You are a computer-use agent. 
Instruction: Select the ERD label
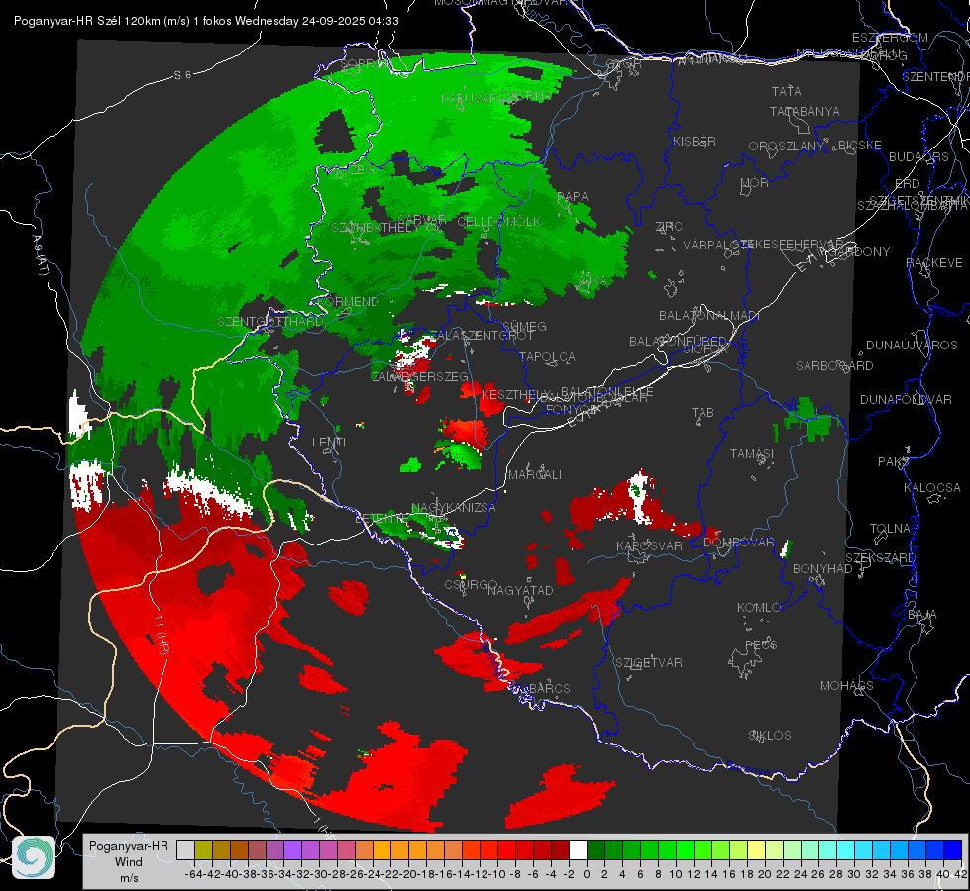pyautogui.click(x=907, y=183)
